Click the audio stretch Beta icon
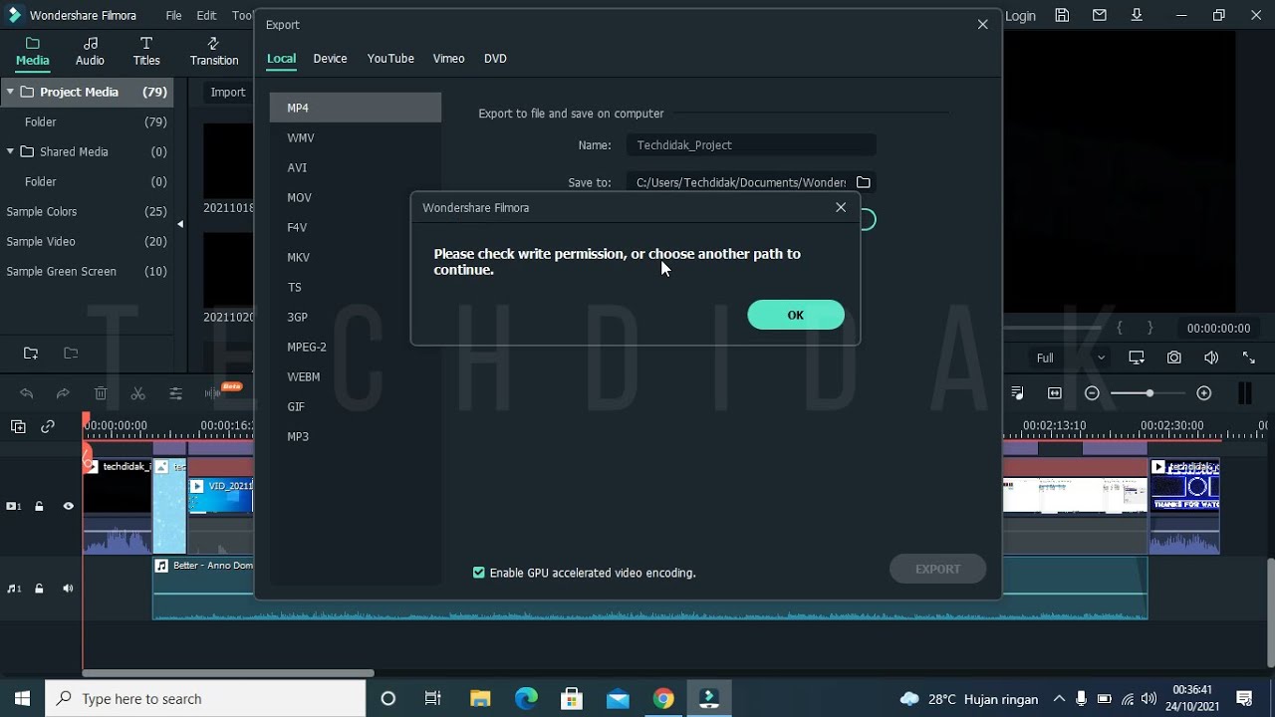The height and width of the screenshot is (717, 1275). [x=214, y=392]
